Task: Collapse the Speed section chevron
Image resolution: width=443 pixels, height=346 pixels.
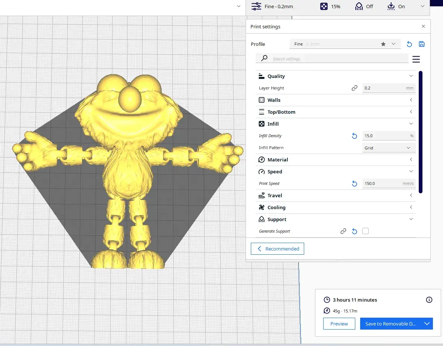Action: pos(411,171)
